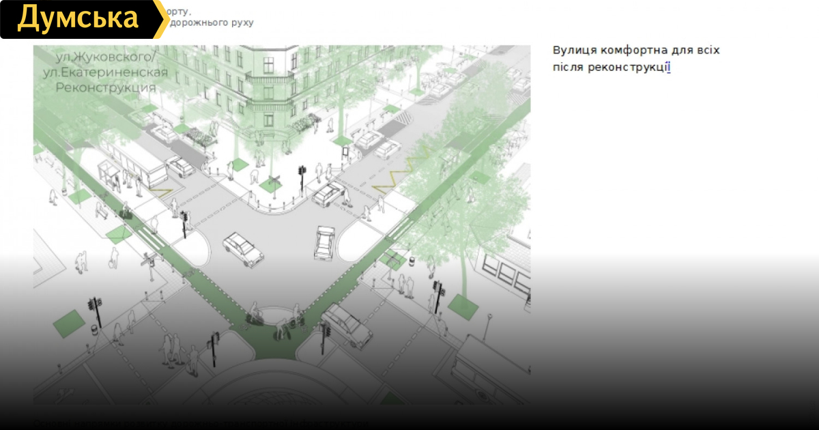Click the yellow arrow tip of the logo
819x430 pixels.
(162, 19)
